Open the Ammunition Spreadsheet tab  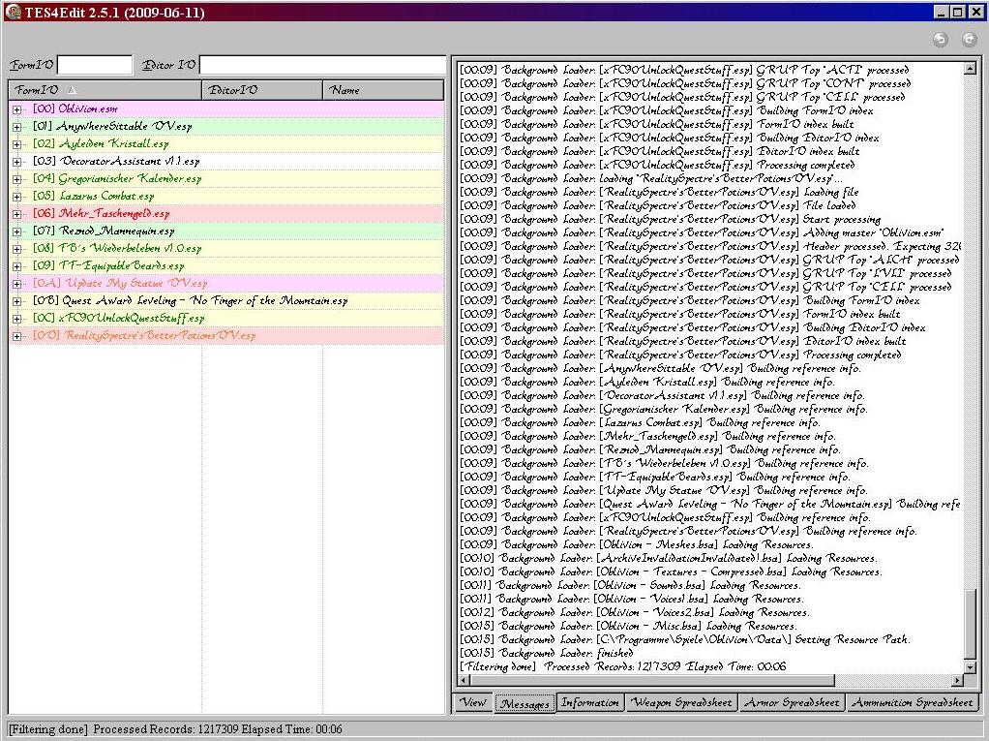point(912,703)
